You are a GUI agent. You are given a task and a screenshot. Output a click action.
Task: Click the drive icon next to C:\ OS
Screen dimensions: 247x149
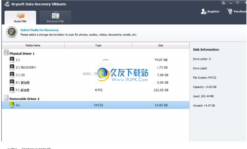click(12, 75)
